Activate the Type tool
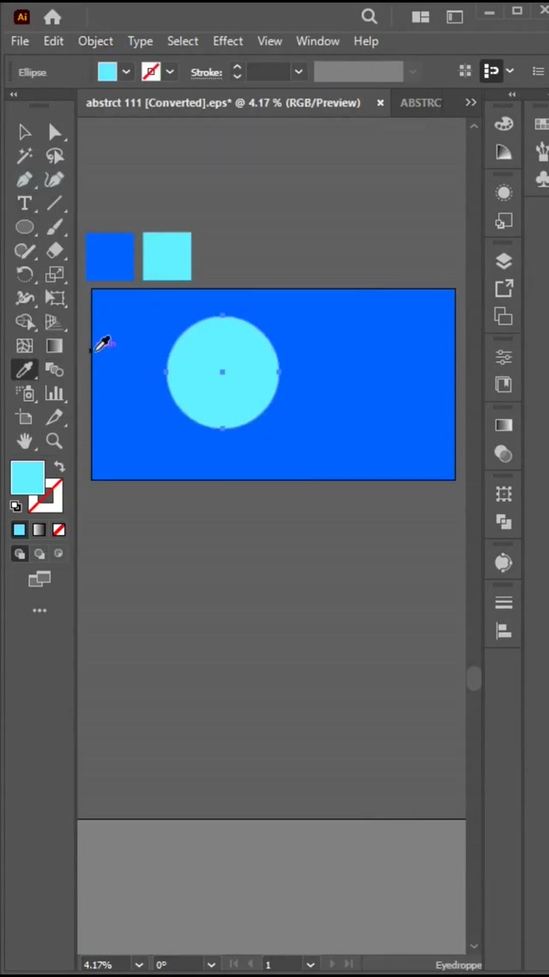The image size is (549, 977). point(24,203)
